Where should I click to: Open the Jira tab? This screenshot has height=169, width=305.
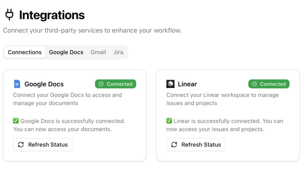pos(118,52)
